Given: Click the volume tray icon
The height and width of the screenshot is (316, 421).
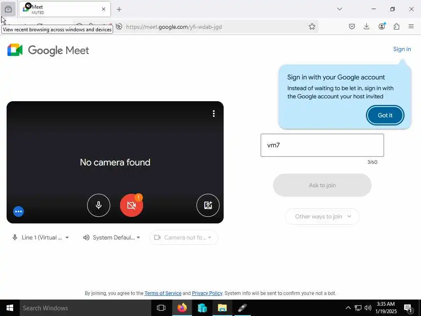Looking at the screenshot, I should pyautogui.click(x=368, y=308).
